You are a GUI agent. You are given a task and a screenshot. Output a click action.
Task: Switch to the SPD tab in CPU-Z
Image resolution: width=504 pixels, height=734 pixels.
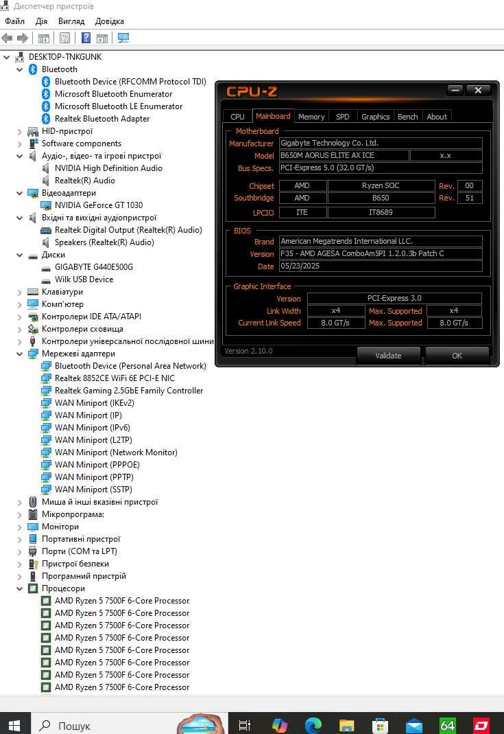343,117
